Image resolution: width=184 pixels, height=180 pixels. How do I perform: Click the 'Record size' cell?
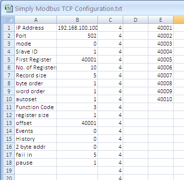click(x=36, y=75)
